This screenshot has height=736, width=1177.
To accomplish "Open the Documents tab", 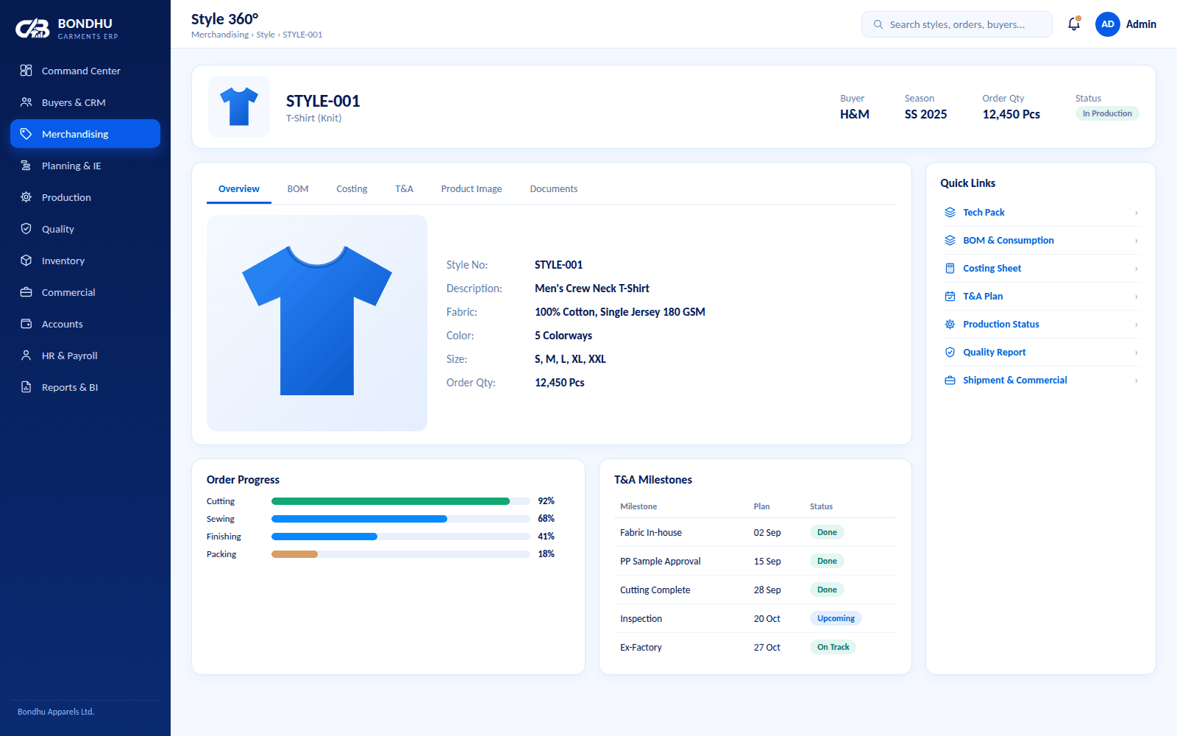I will [554, 189].
